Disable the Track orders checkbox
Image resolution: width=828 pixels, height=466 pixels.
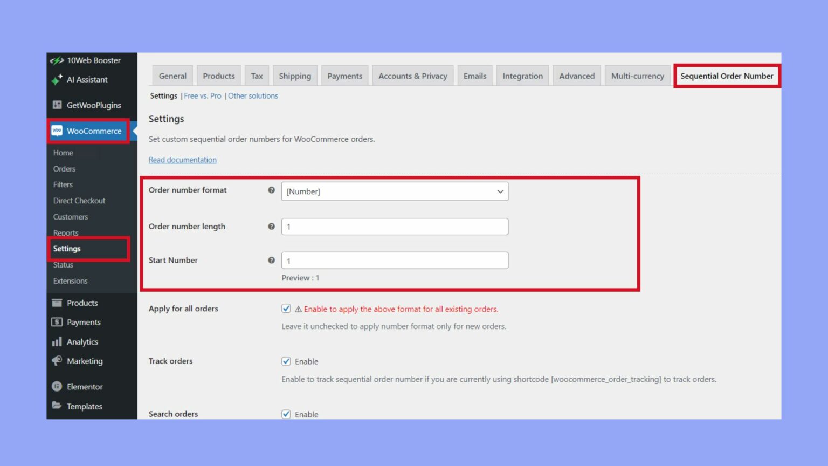(286, 361)
